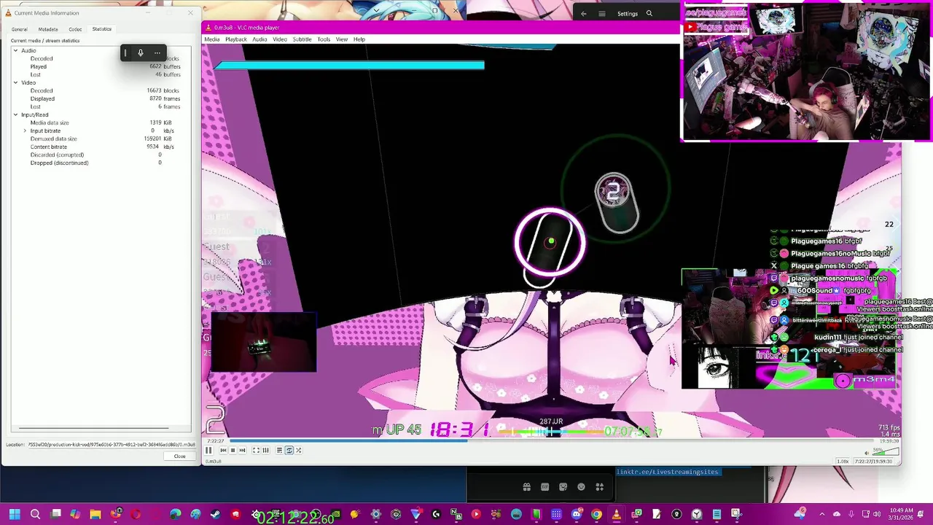Image resolution: width=933 pixels, height=525 pixels.
Task: Expand the Input bitrate row
Action: pyautogui.click(x=25, y=131)
